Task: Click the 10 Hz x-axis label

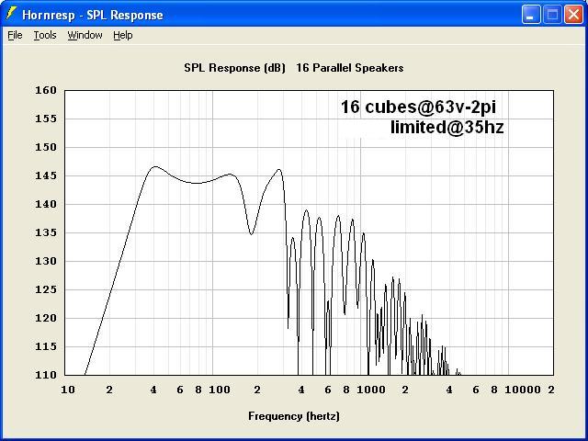Action: click(x=68, y=390)
